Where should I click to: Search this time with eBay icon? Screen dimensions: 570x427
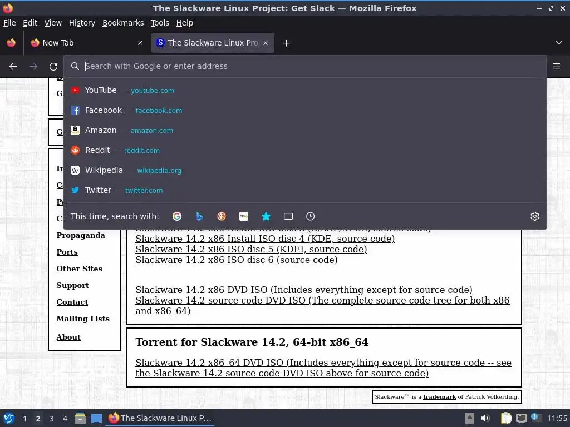244,216
